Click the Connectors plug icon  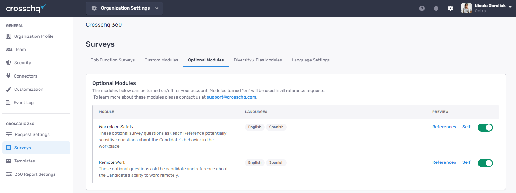8,76
